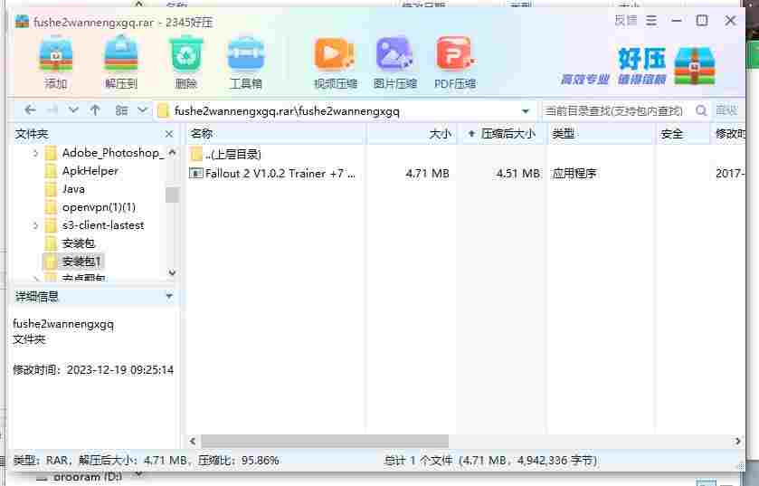Expand the Adobe_Photoshop_ folder node
The image size is (759, 486).
click(35, 154)
